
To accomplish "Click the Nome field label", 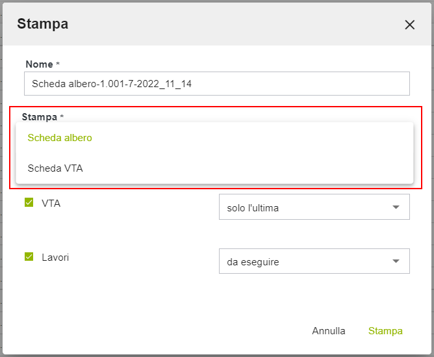I will click(x=39, y=64).
